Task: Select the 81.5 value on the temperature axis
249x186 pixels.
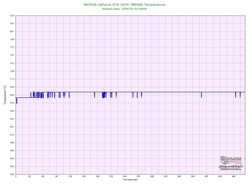Action: tap(12, 23)
